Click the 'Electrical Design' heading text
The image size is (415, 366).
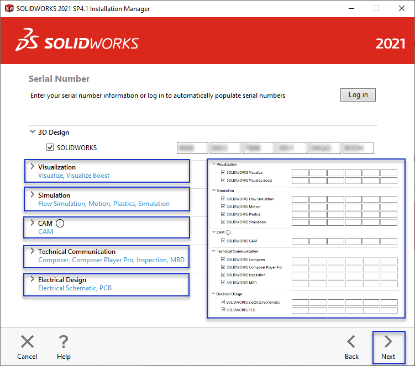[62, 280]
